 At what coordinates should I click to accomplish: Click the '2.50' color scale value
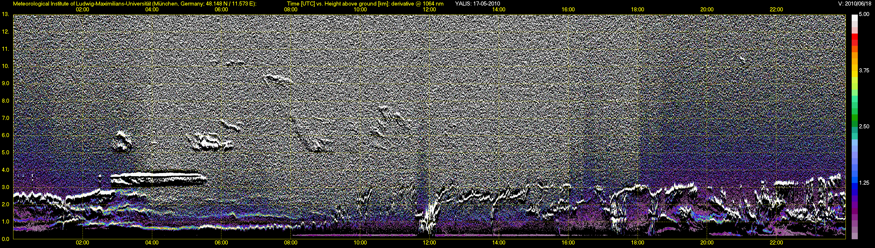point(864,126)
